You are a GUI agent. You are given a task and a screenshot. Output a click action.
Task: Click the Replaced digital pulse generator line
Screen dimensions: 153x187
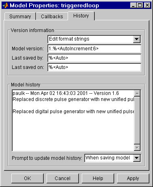coord(73,112)
